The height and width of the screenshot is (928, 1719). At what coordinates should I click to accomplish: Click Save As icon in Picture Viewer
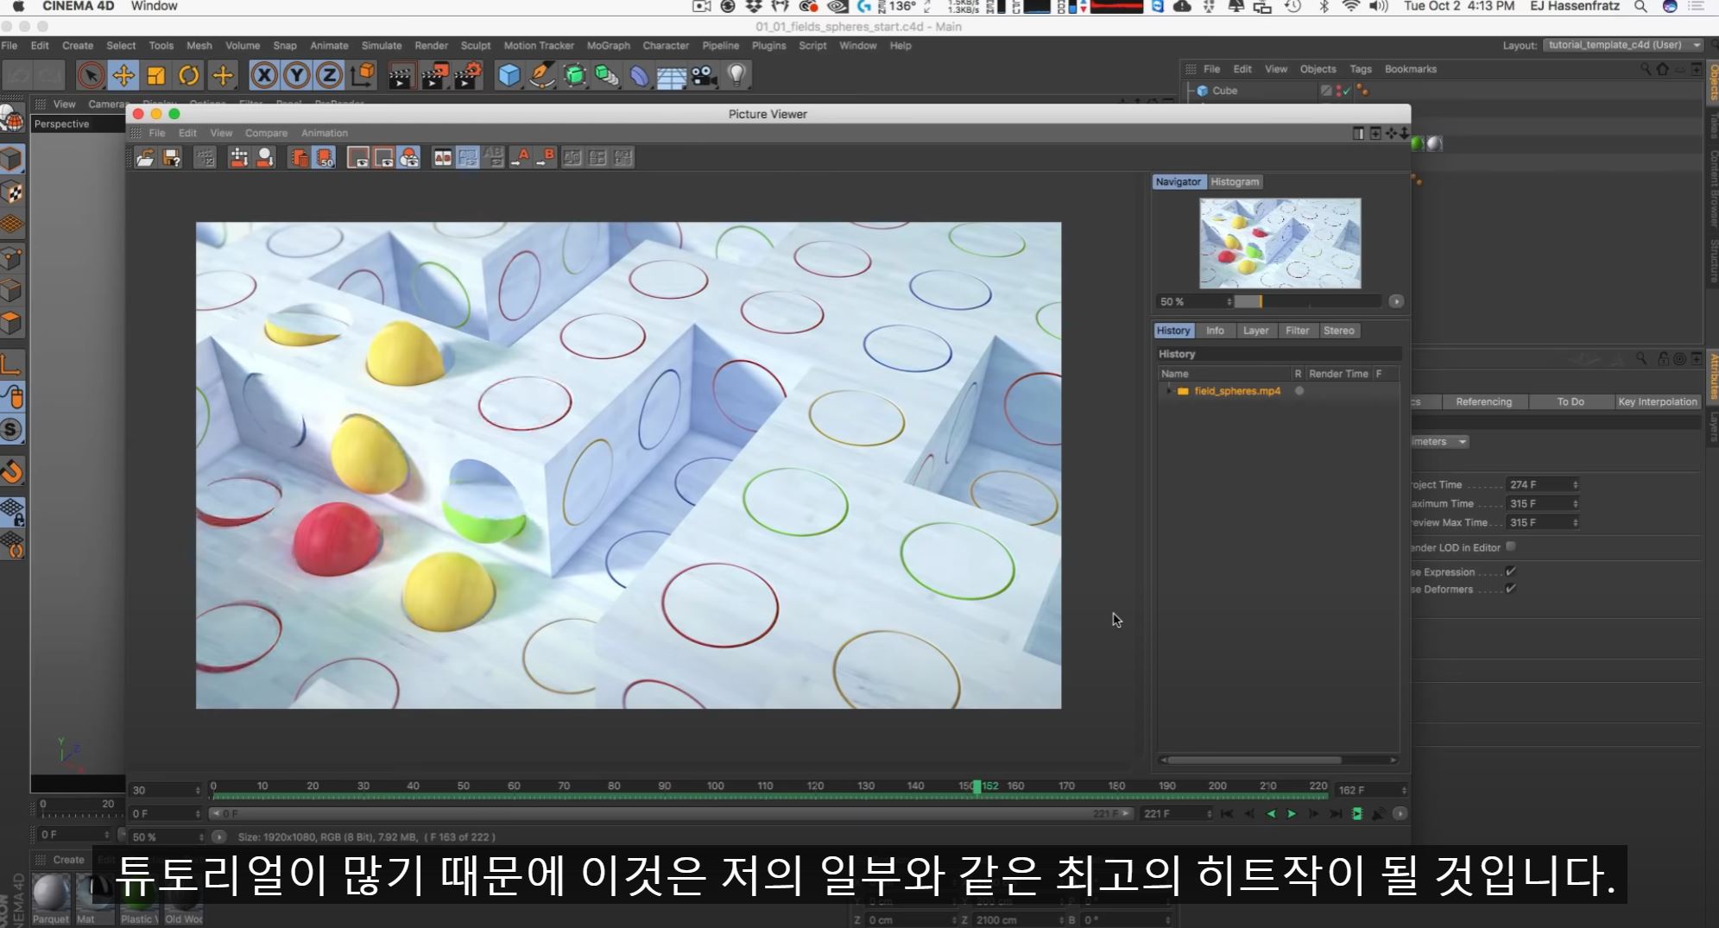172,158
